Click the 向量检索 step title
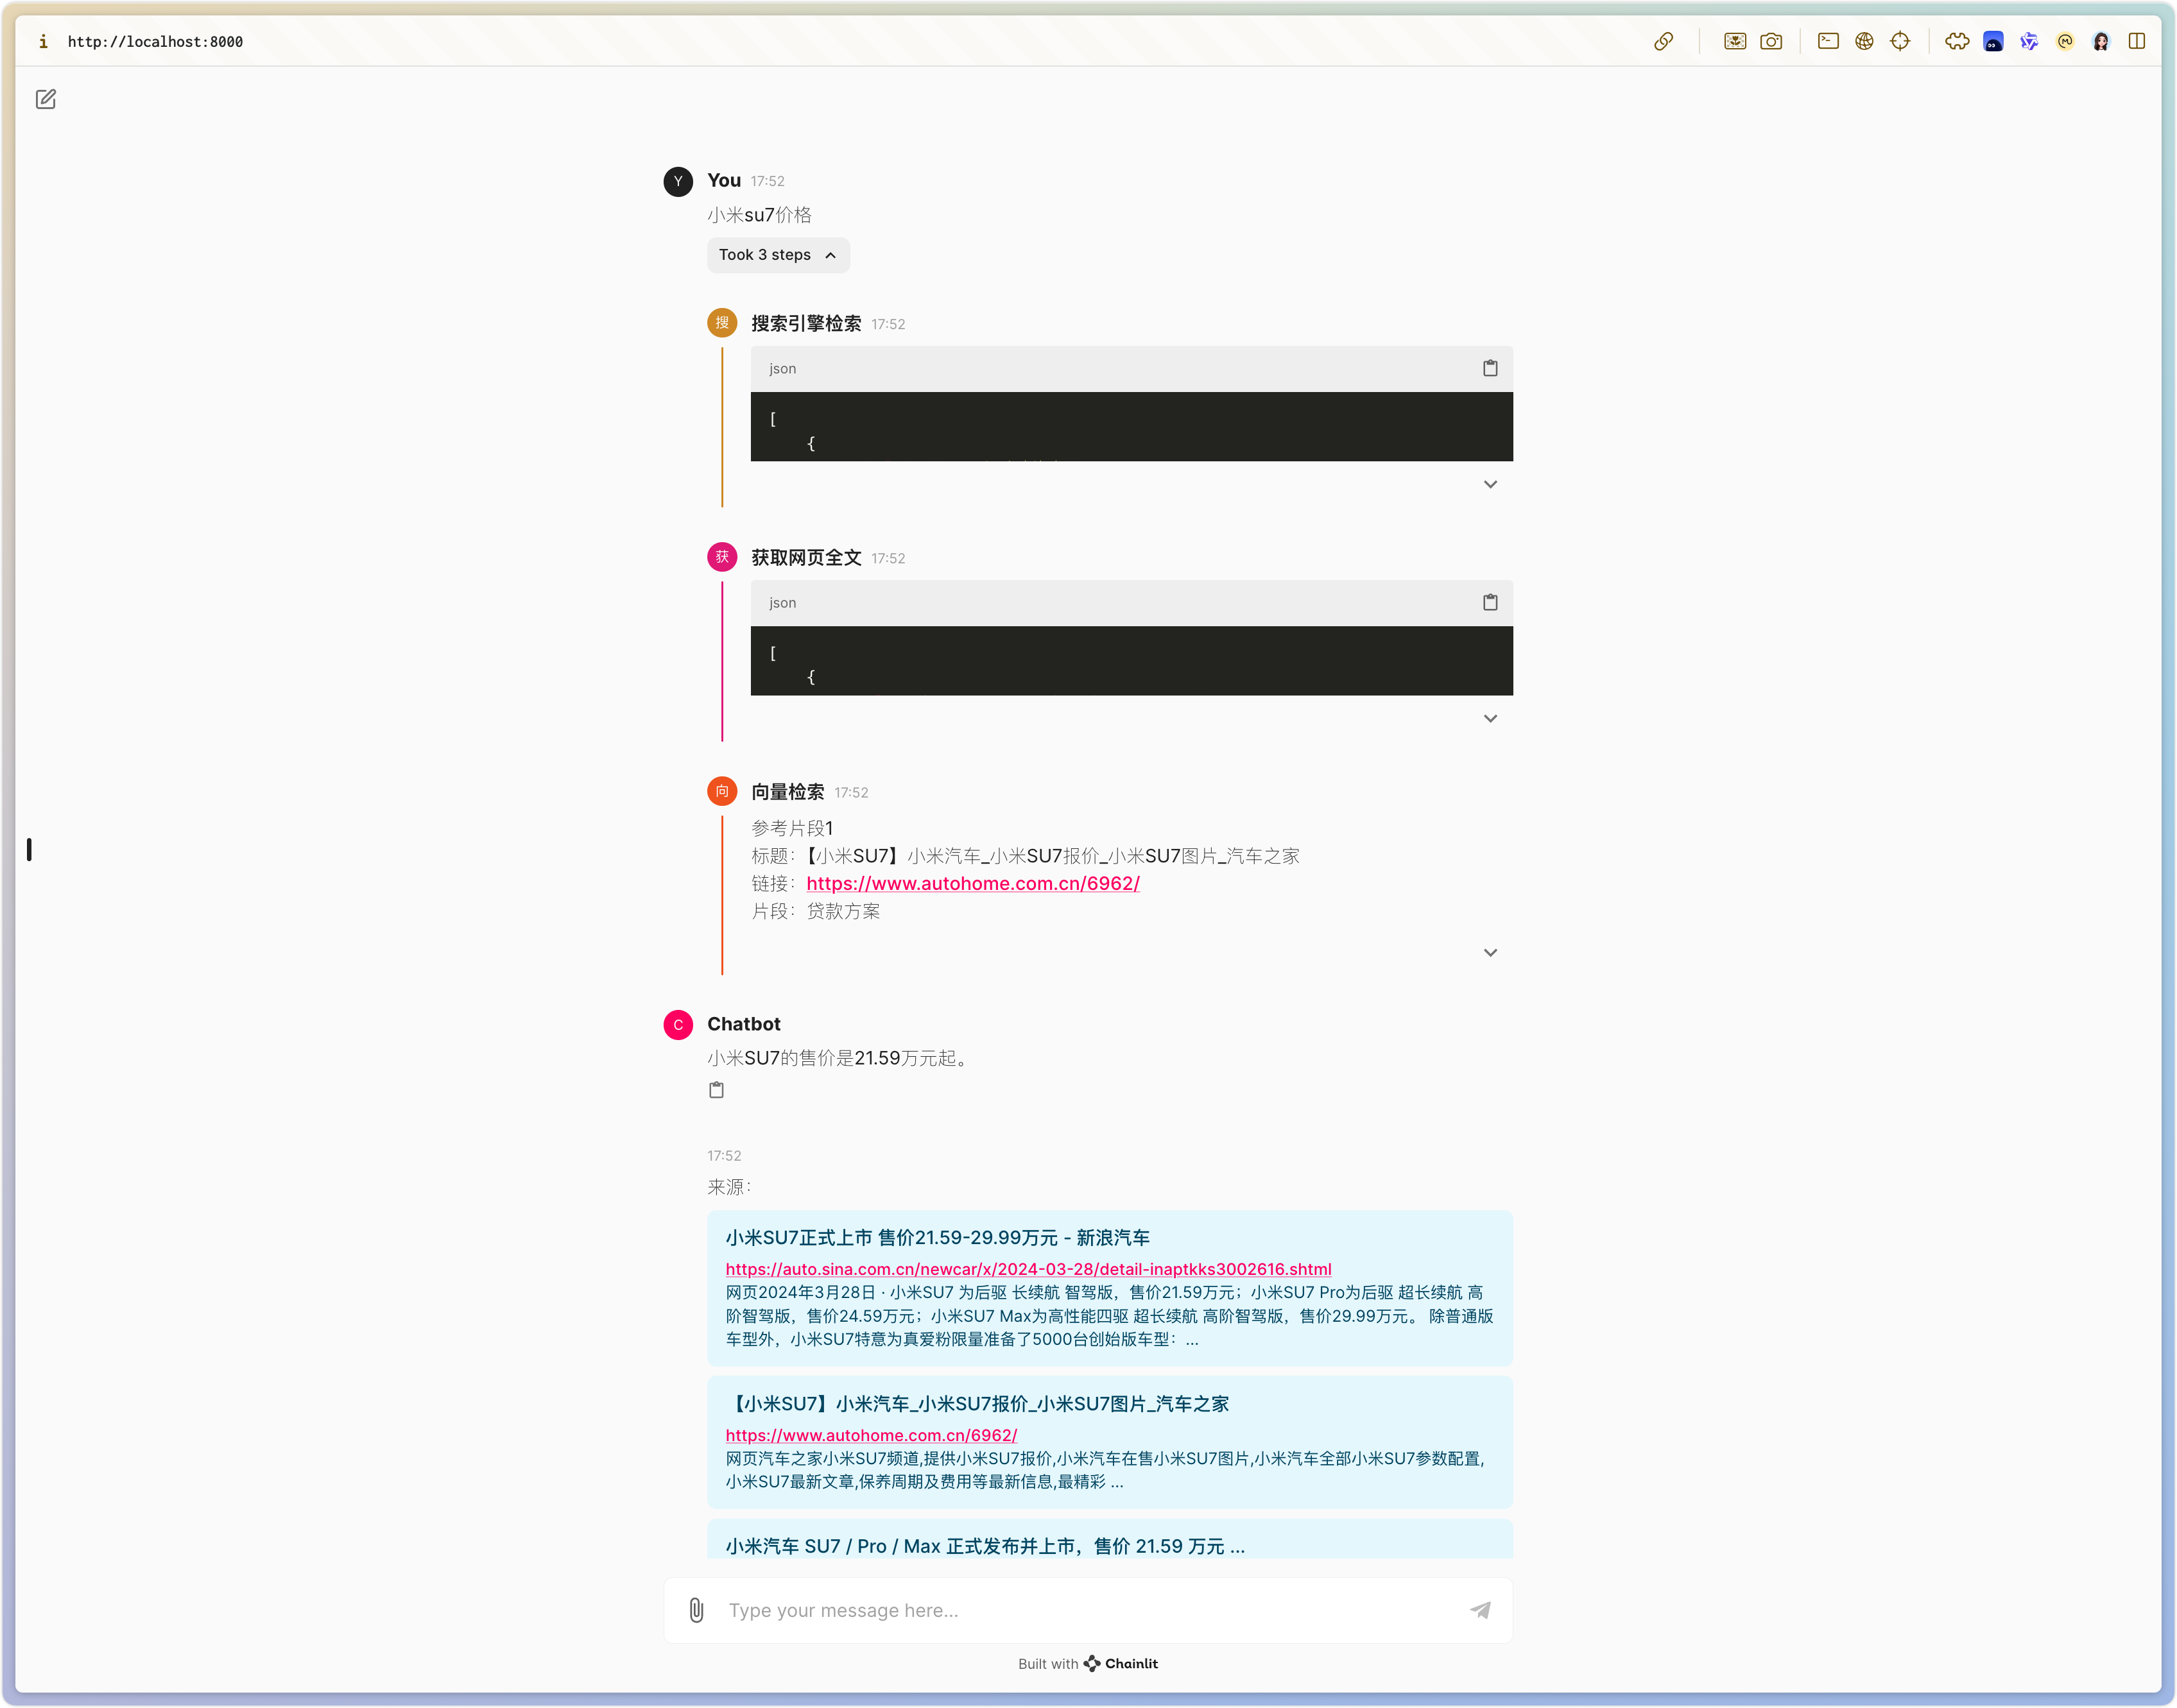This screenshot has height=1708, width=2177. click(x=788, y=791)
